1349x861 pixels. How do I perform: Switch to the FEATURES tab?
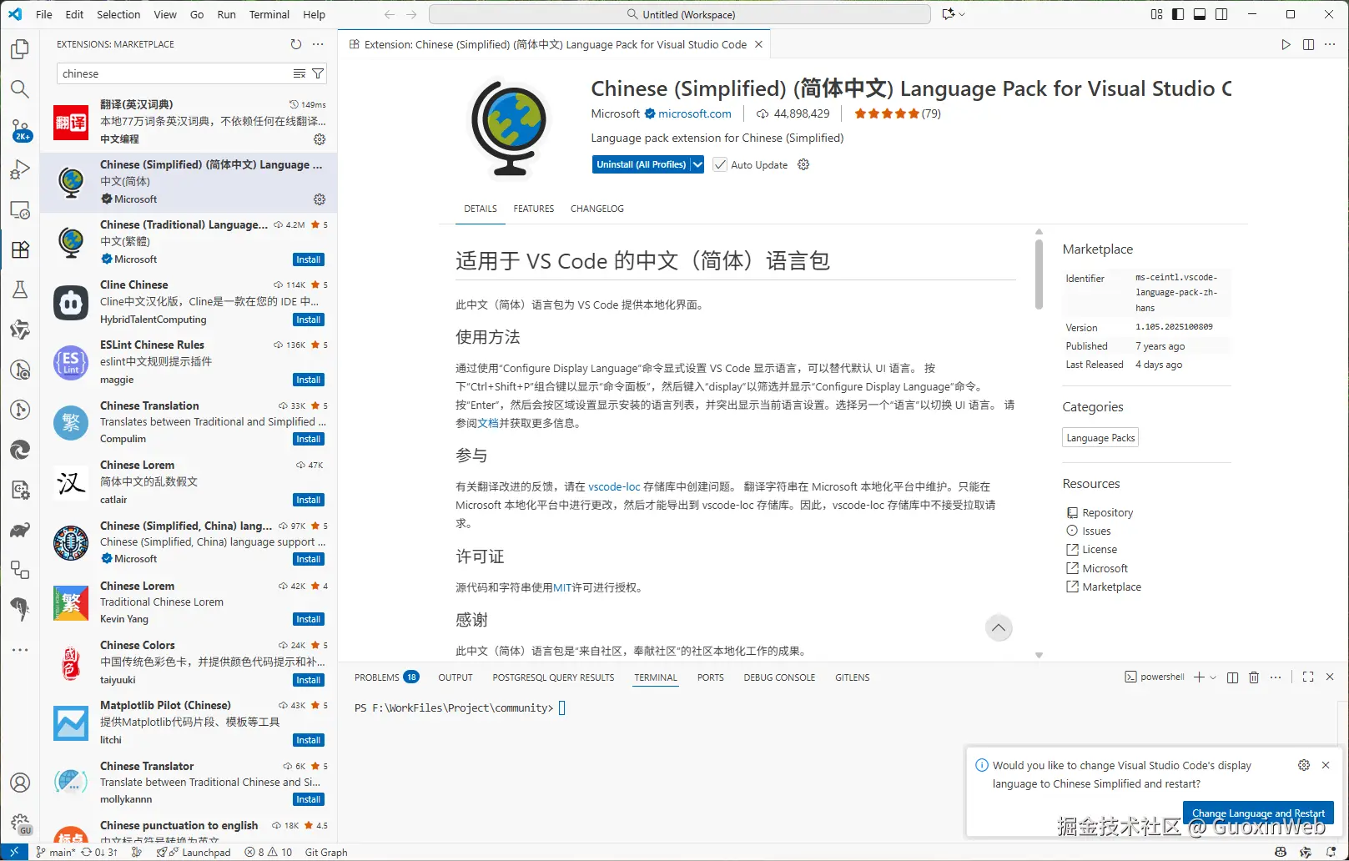(534, 209)
